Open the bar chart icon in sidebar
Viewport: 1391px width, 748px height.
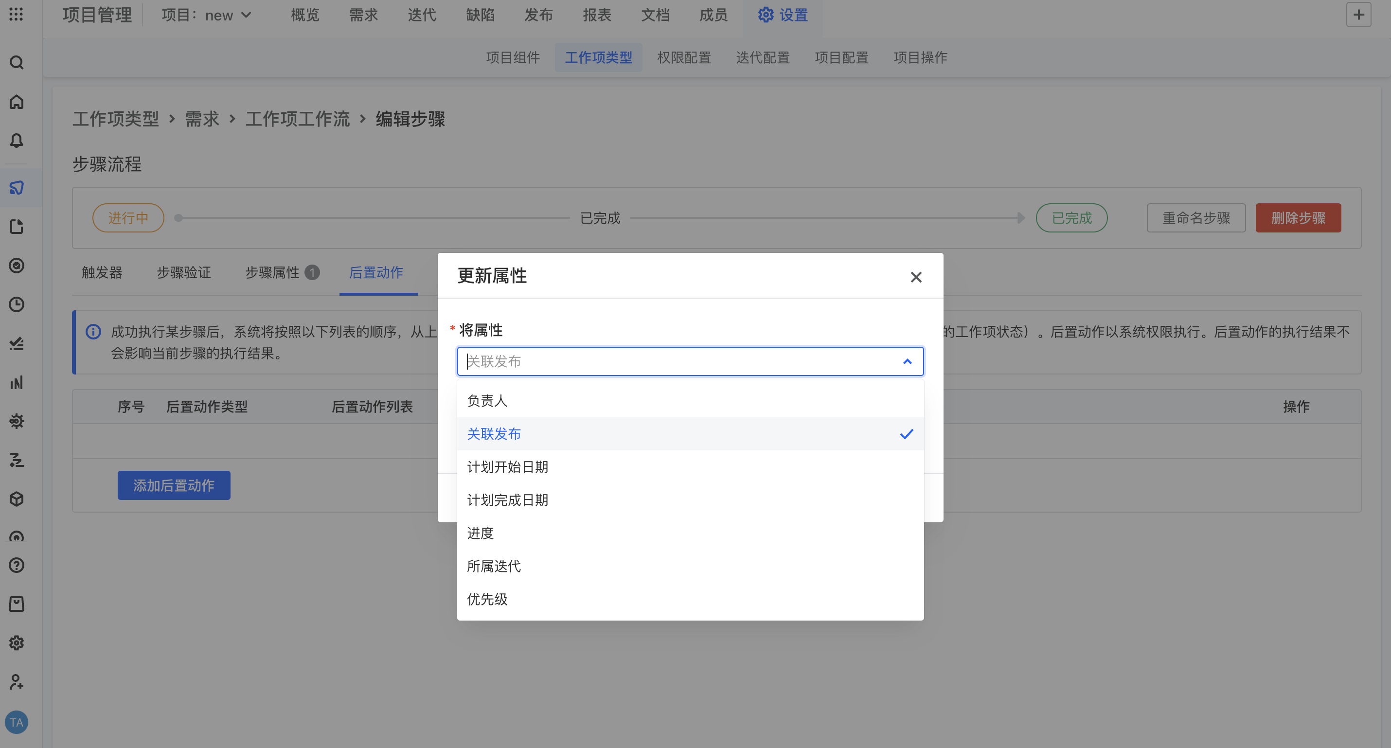(17, 382)
